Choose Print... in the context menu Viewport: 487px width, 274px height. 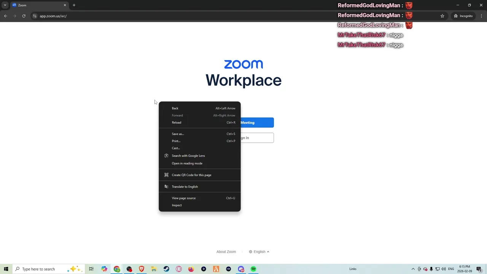[x=199, y=141]
